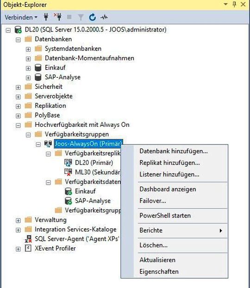Screen dimensions: 250x288
Task: Click the Einkauf database cylinder icon under Datenbanken
Action: click(x=38, y=68)
